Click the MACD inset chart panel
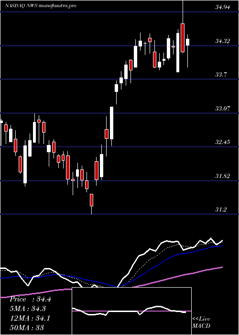The image size is (239, 335). (131, 311)
